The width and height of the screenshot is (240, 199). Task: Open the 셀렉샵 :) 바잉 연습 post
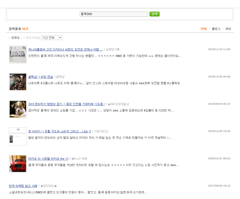click(41, 77)
